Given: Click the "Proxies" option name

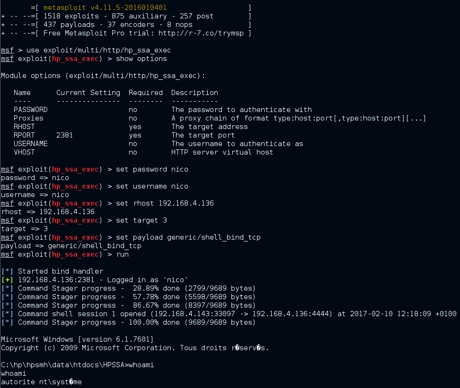Looking at the screenshot, I should pyautogui.click(x=28, y=118).
